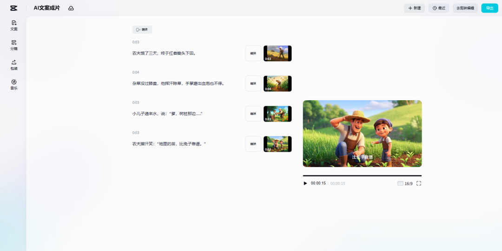Open the 音乐 music panel

tap(14, 84)
